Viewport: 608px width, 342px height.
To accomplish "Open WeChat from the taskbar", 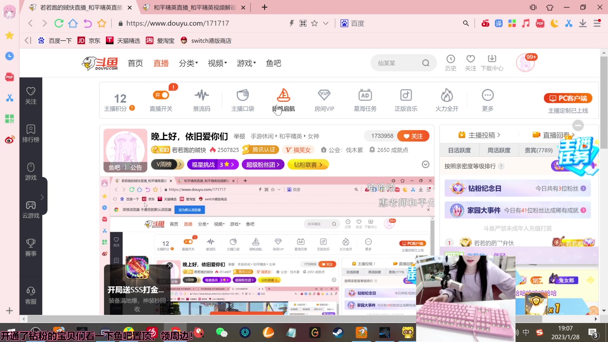I will [x=221, y=333].
